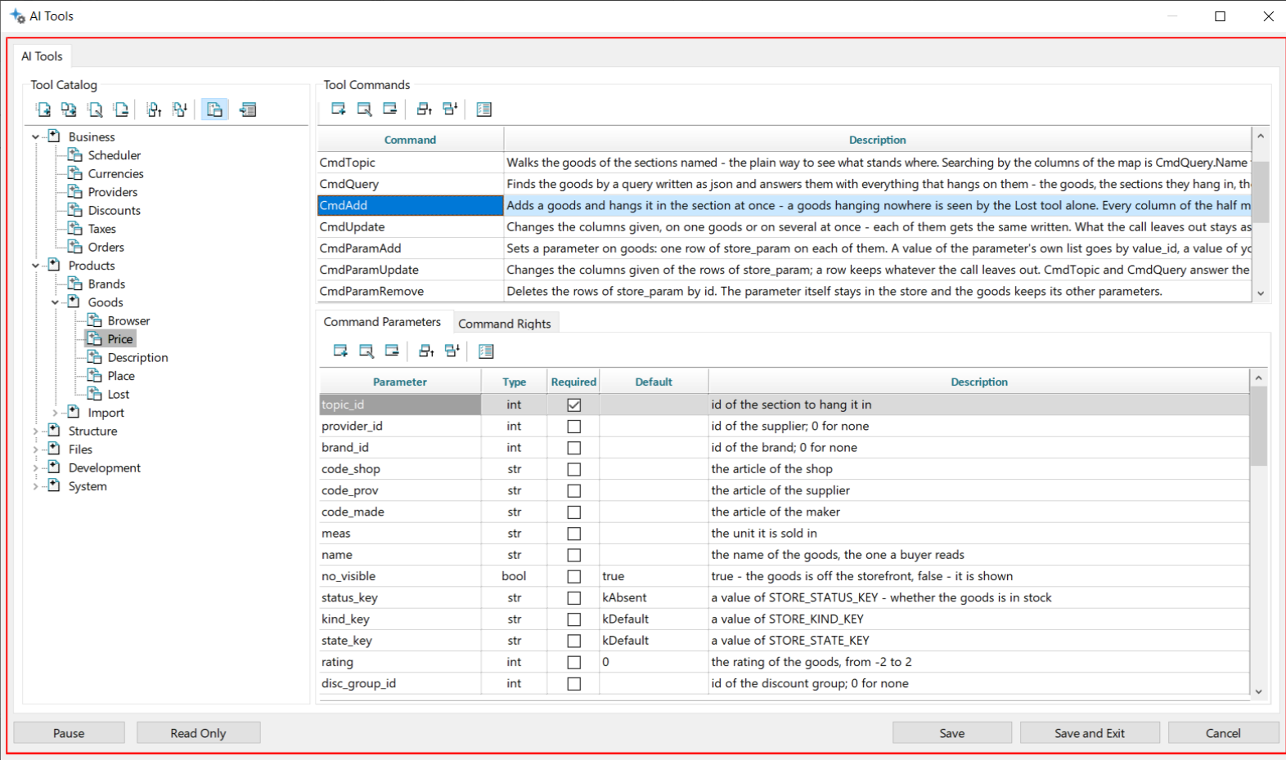Click the find parameter magnifier icon in Command Parameters

click(366, 351)
